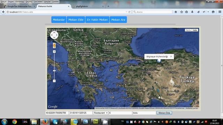
Task: Click the longitude field 31.651611328125
Action: pos(80,113)
